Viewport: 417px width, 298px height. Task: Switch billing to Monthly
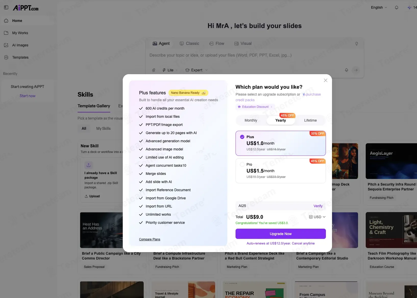tap(251, 120)
